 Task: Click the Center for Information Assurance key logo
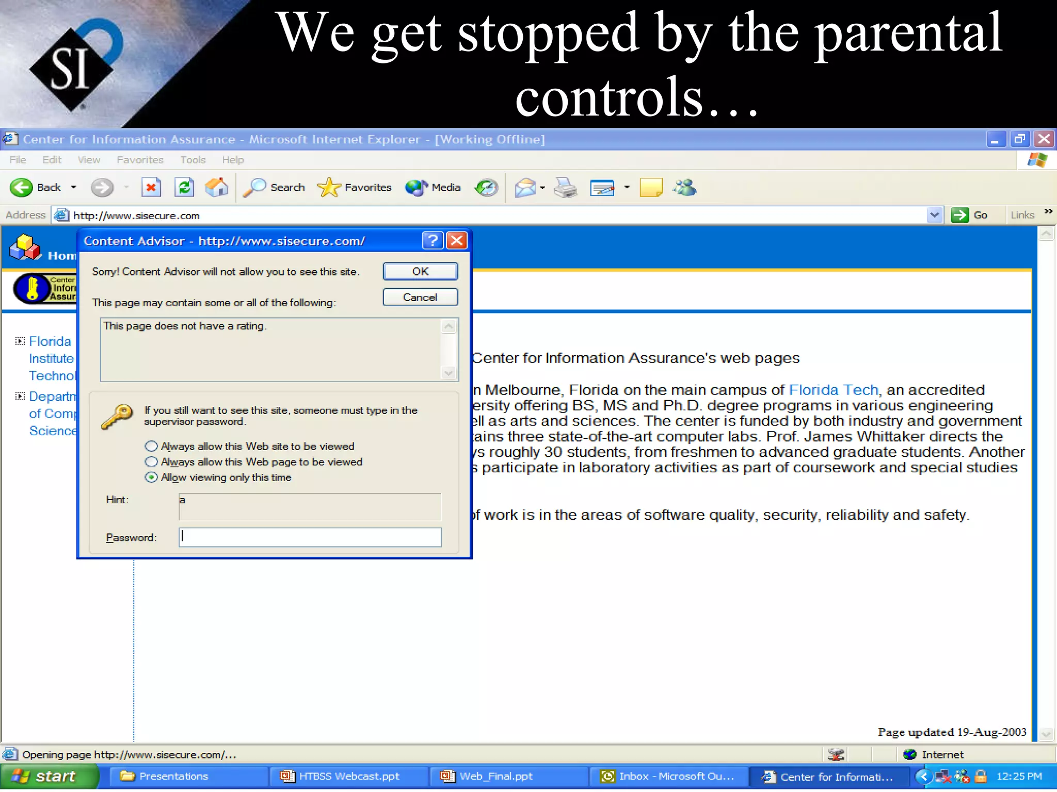tap(45, 288)
